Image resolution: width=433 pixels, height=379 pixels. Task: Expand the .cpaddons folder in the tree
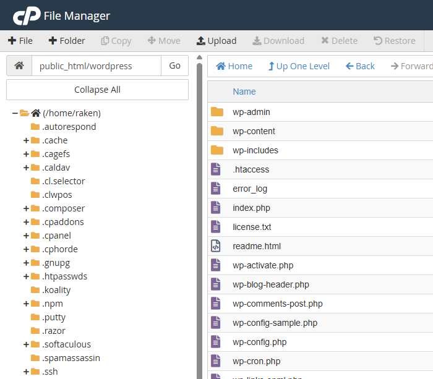tap(26, 222)
